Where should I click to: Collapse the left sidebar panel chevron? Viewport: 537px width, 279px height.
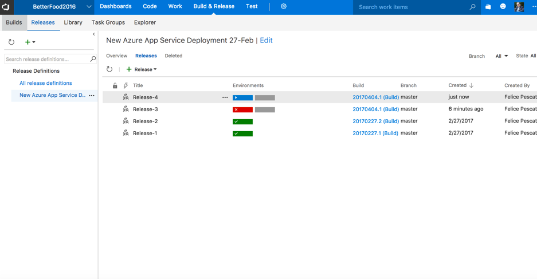94,34
